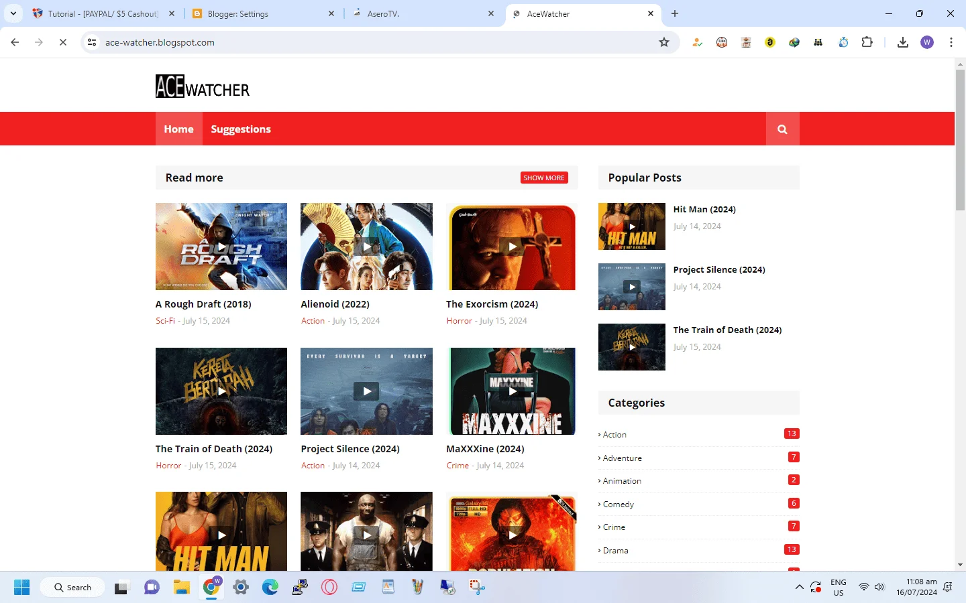Click the site search magnifier icon
The image size is (966, 603).
782,129
